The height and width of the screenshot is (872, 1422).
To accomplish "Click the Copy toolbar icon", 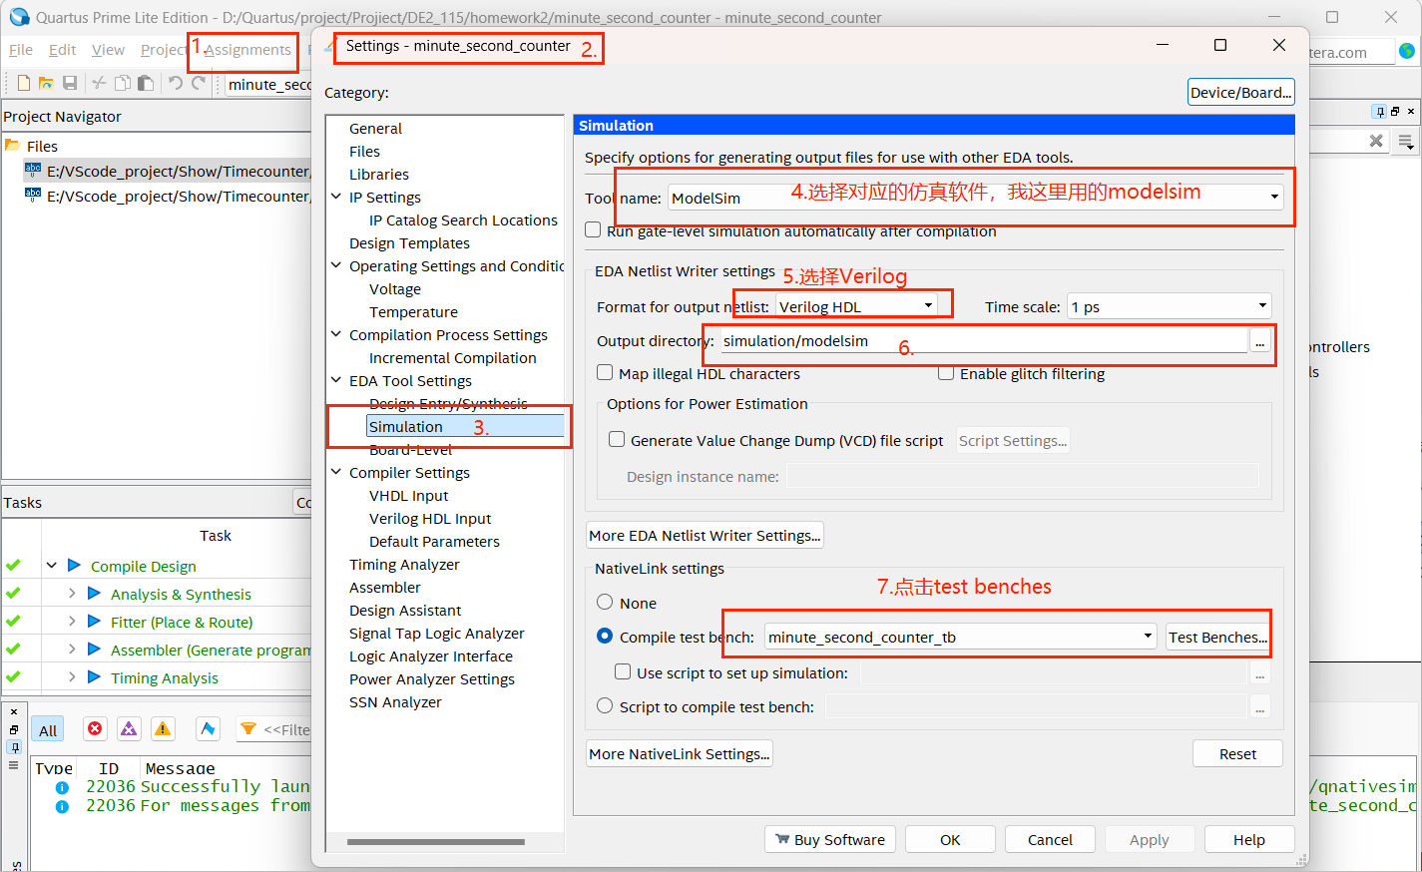I will [x=123, y=83].
